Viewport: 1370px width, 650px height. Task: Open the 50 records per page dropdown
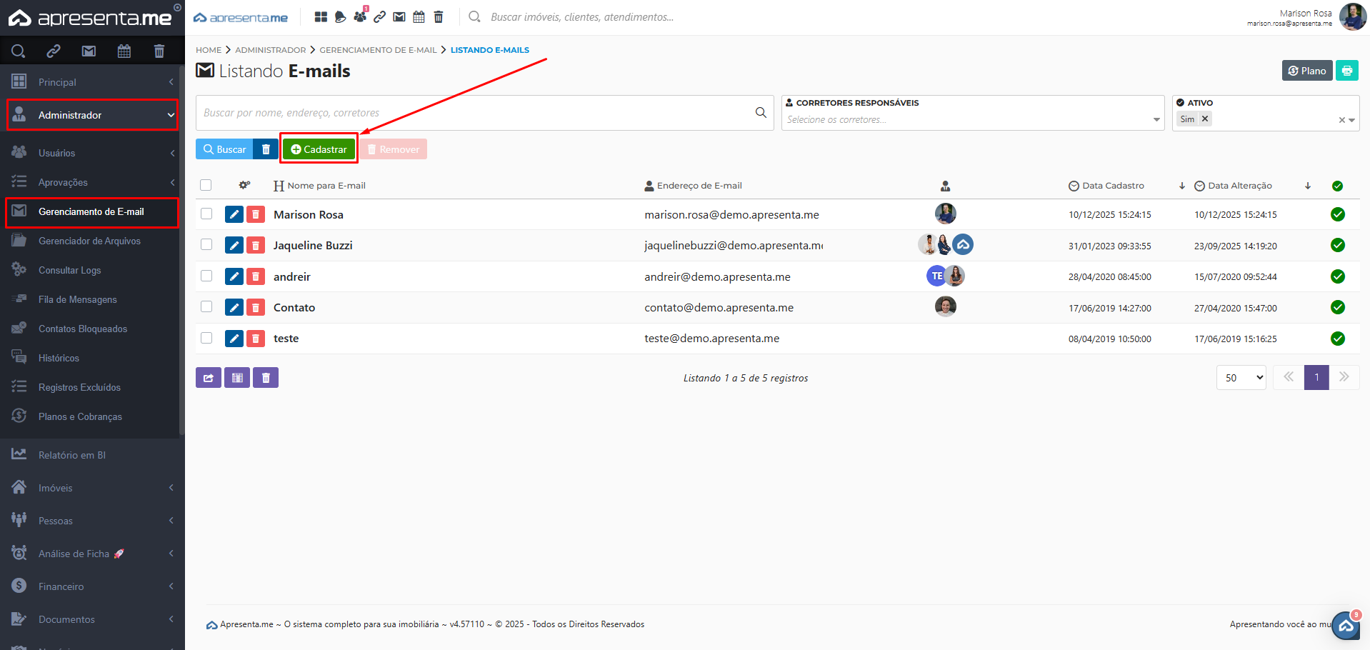click(1241, 378)
